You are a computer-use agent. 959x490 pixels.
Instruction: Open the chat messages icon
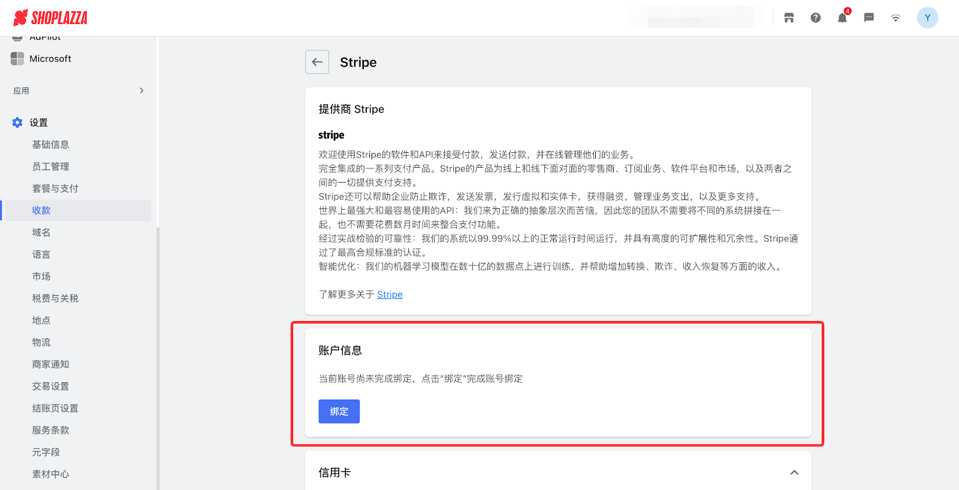click(x=868, y=18)
